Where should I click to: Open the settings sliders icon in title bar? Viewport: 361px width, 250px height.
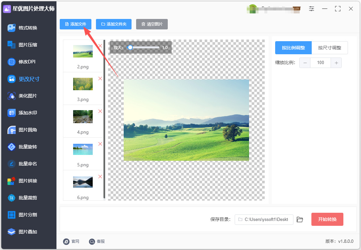tap(311, 9)
